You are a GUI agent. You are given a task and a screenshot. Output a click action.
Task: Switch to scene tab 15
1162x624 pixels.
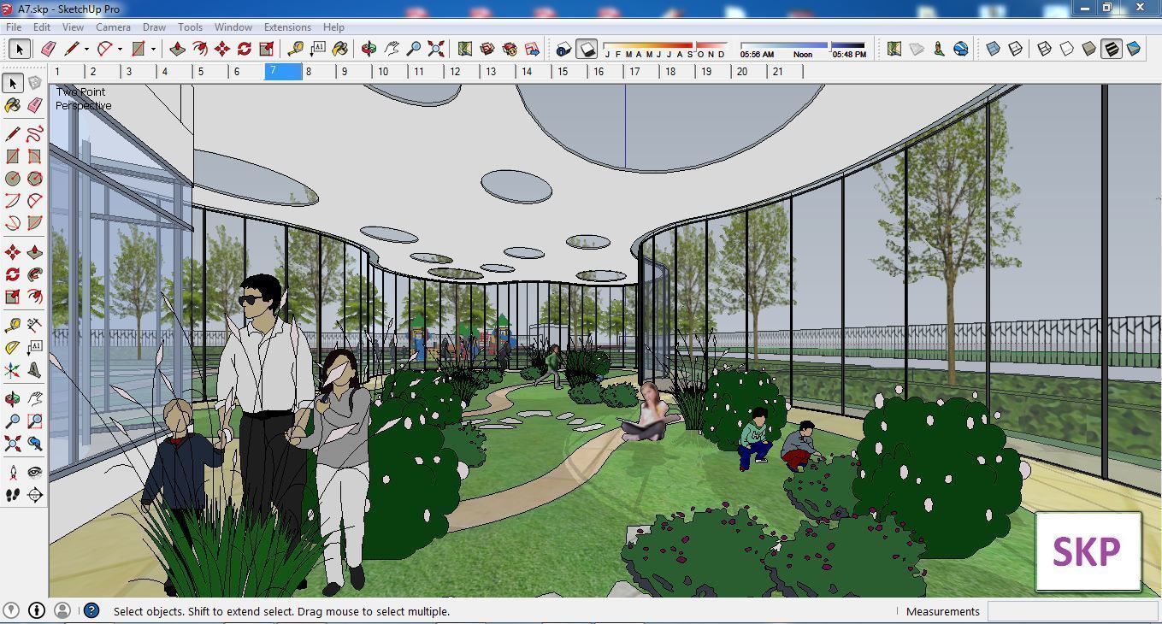pyautogui.click(x=571, y=72)
